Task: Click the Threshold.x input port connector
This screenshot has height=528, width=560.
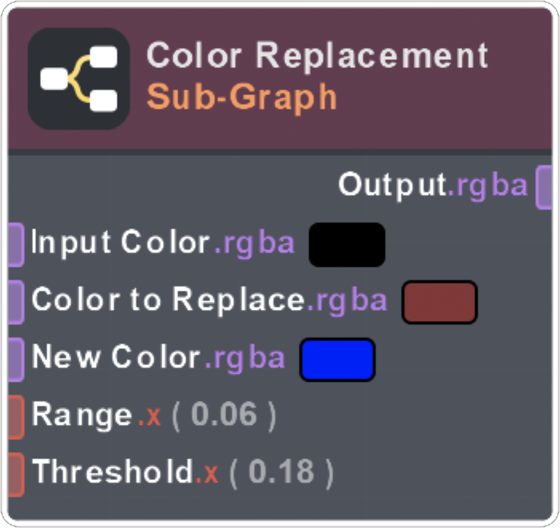Action: [16, 474]
